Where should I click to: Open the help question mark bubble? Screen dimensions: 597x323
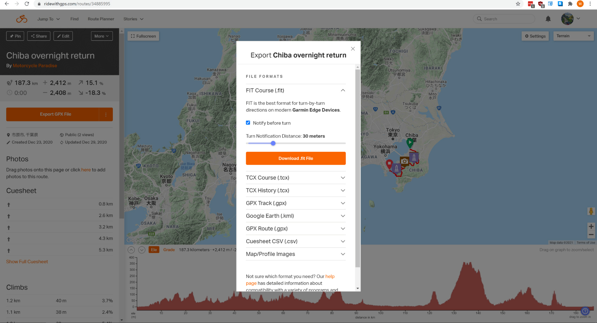(585, 311)
